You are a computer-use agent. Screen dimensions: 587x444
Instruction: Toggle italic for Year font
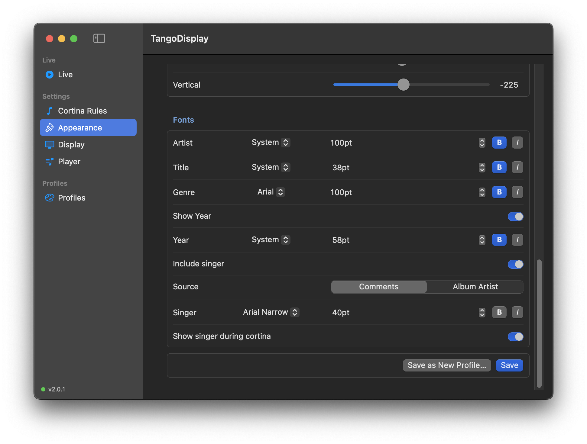point(517,240)
